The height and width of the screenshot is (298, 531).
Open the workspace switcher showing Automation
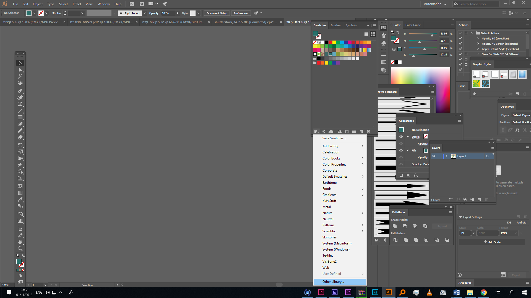(x=435, y=4)
